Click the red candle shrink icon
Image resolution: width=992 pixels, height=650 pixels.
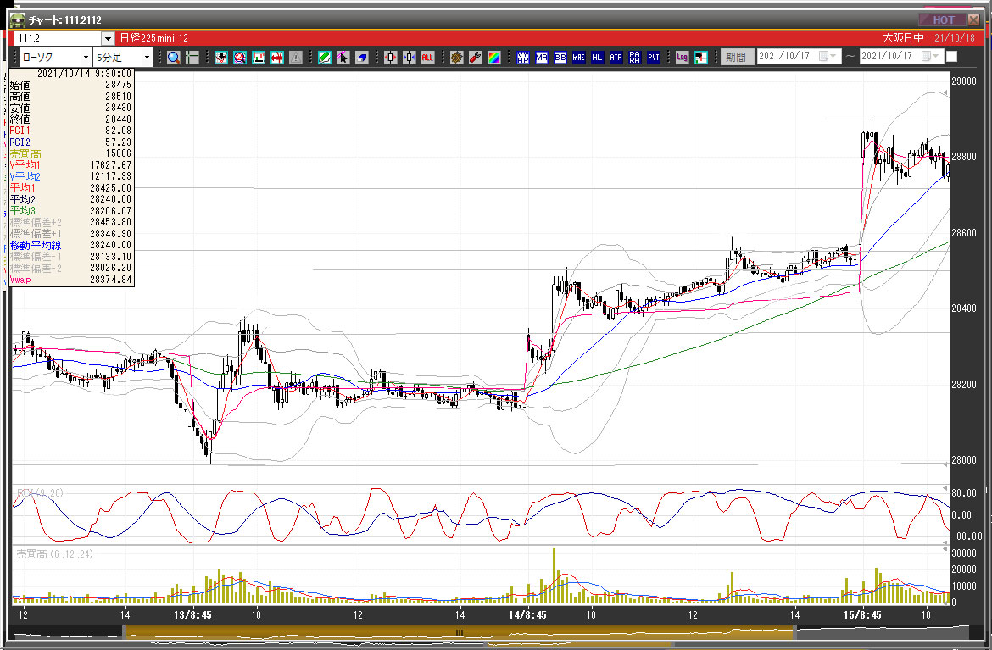[390, 58]
